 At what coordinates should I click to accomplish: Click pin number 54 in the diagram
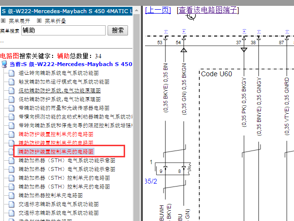click(x=178, y=42)
